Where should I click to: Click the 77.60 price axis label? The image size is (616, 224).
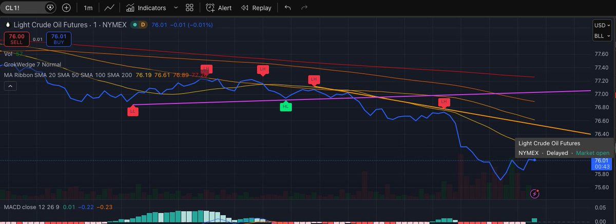(602, 54)
